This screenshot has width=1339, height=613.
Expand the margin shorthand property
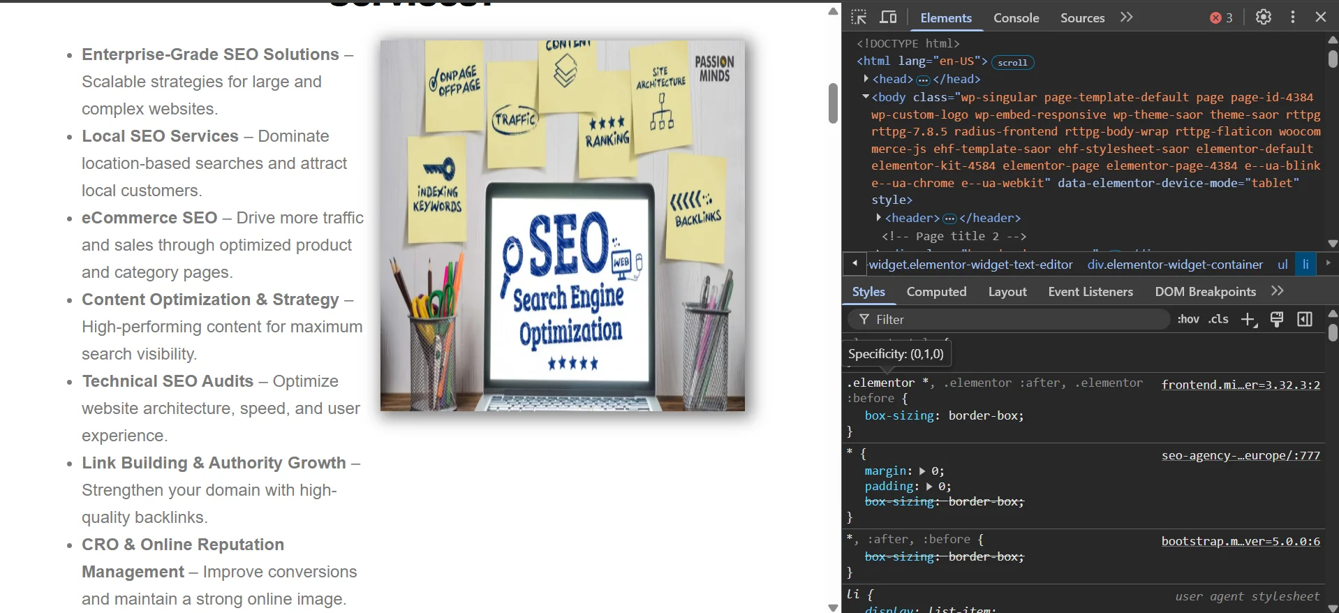tap(922, 471)
